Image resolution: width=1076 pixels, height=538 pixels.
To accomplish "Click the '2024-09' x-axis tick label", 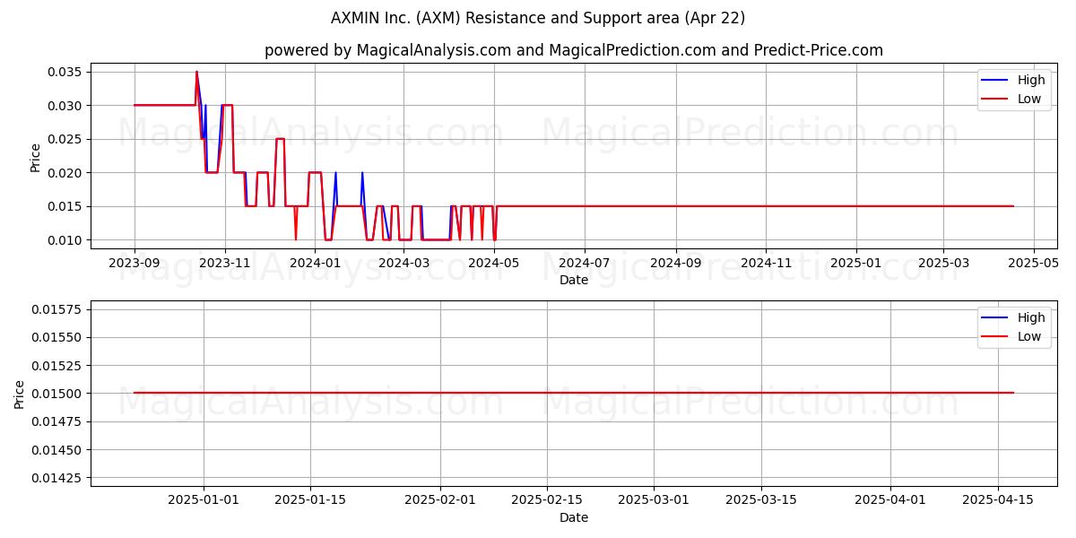I will pyautogui.click(x=675, y=264).
